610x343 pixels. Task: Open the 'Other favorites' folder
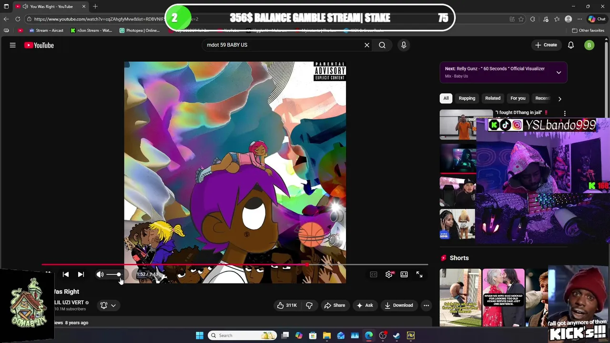pyautogui.click(x=588, y=30)
